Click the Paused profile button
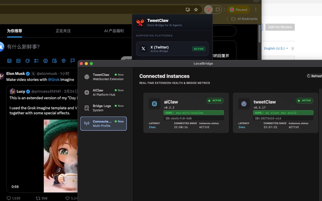The image size is (322, 201). 238,9
